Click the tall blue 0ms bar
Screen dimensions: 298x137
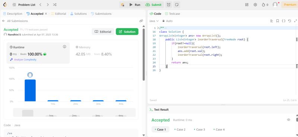coord(30,90)
